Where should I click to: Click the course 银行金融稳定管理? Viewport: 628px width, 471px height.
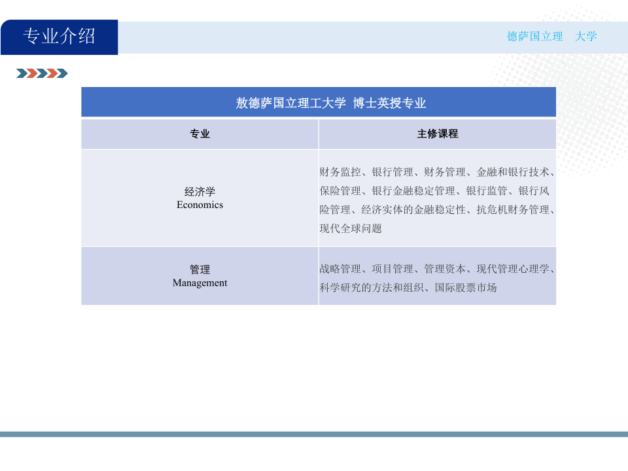point(413,190)
